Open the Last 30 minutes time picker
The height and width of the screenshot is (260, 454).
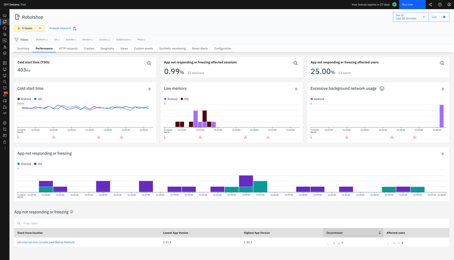411,17
